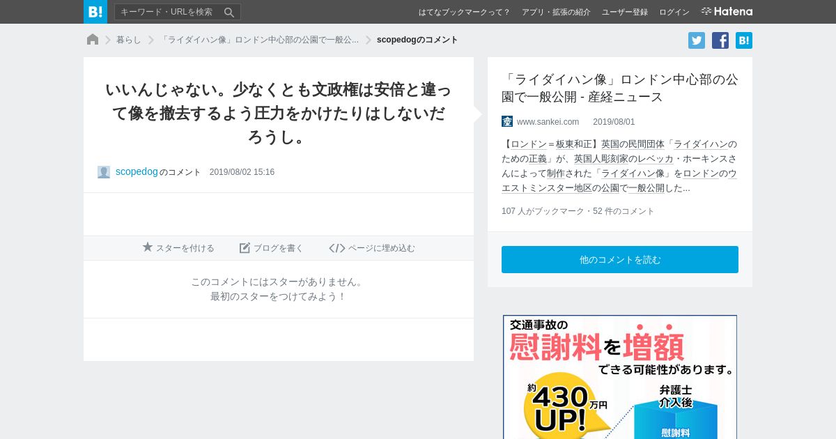Share on Twitter icon

tap(697, 40)
